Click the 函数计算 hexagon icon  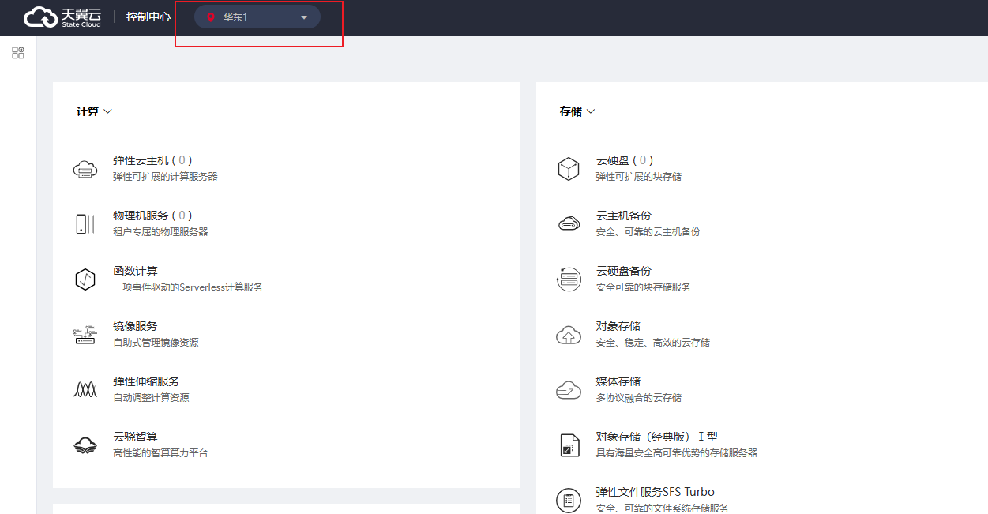(x=85, y=280)
